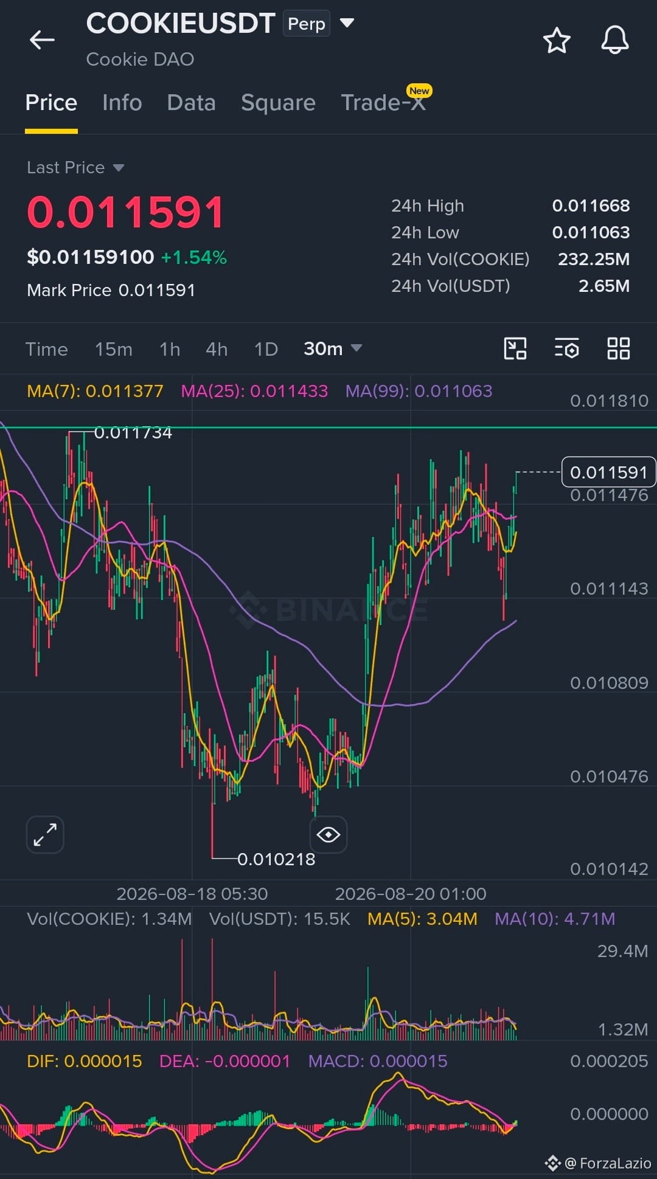
Task: Switch to the Square tab
Action: click(278, 103)
